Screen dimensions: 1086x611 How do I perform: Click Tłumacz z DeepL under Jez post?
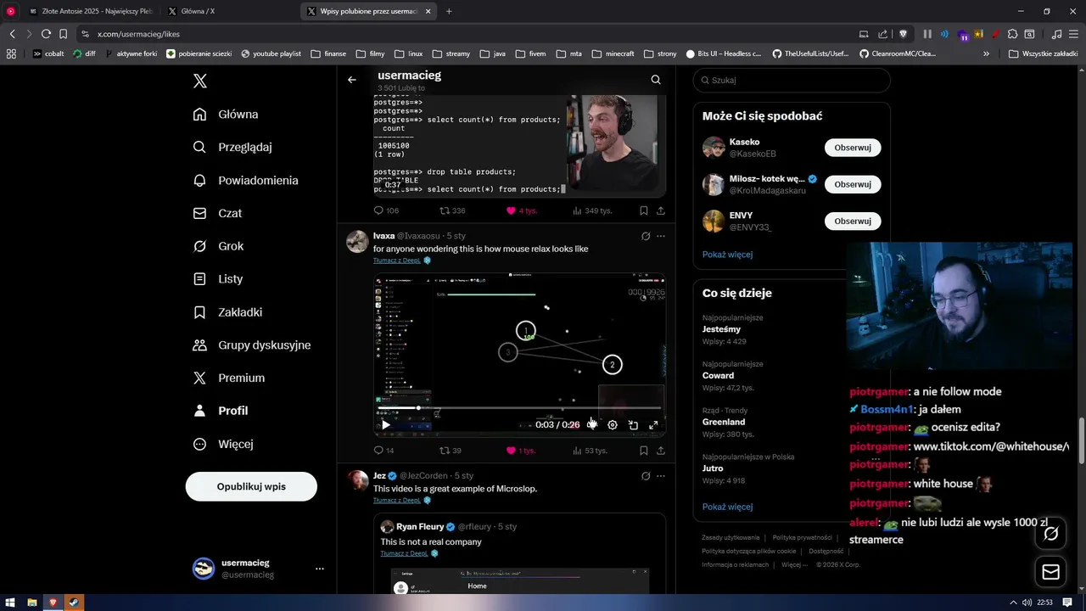pyautogui.click(x=397, y=500)
